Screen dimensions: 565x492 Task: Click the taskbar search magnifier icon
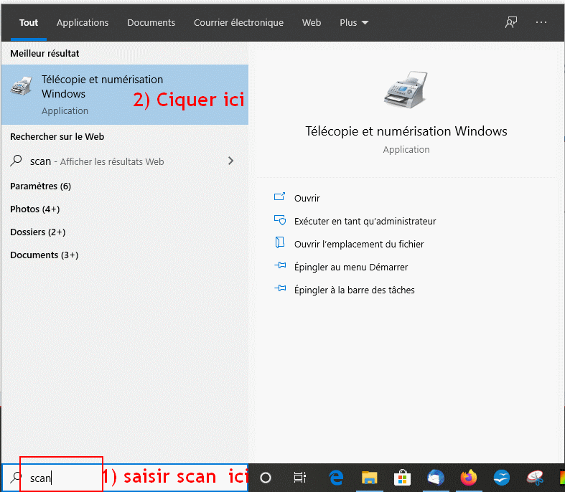tap(16, 478)
